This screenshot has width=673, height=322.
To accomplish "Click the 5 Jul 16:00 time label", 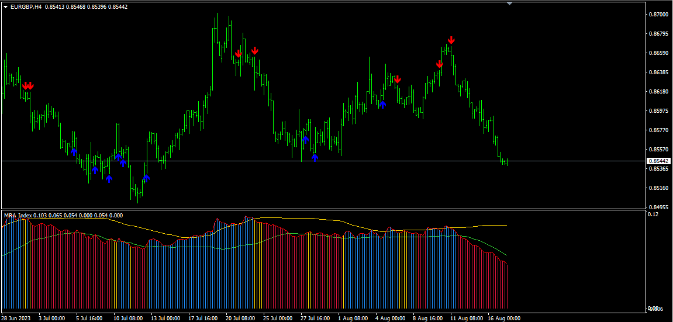I will (89, 318).
